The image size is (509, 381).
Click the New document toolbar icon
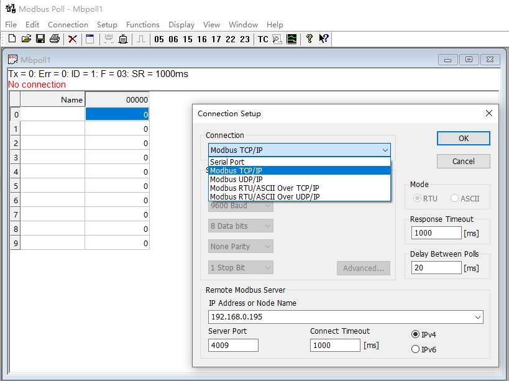[x=12, y=39]
